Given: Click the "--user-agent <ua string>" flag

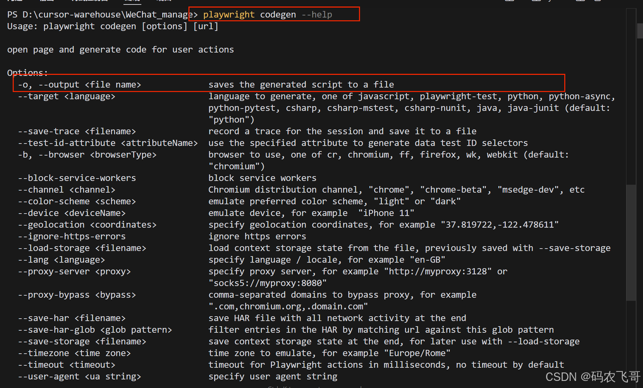Looking at the screenshot, I should (x=79, y=376).
